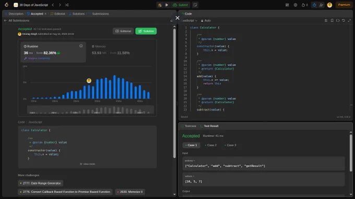The height and width of the screenshot is (199, 355).
Task: Click code line 23 subtract(value)
Action: tap(210, 110)
